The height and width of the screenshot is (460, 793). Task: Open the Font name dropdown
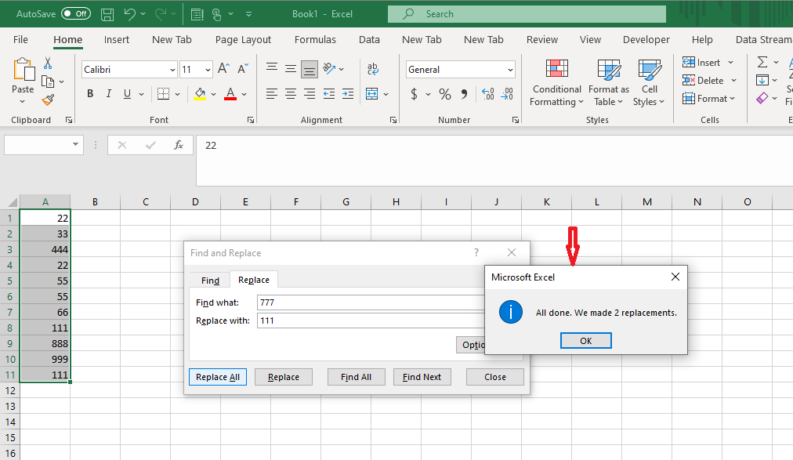pos(172,70)
